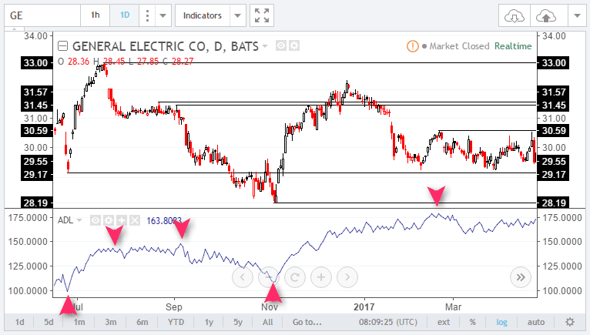The height and width of the screenshot is (335, 590).
Task: Expand chart style dropdown arrow
Action: pos(163,15)
